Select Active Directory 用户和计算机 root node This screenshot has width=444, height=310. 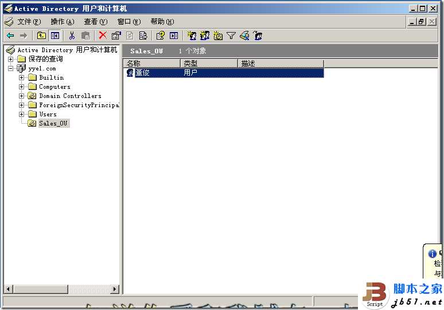(x=67, y=50)
